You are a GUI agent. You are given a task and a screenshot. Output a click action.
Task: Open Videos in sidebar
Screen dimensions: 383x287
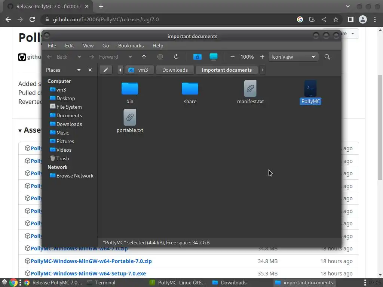(61, 150)
